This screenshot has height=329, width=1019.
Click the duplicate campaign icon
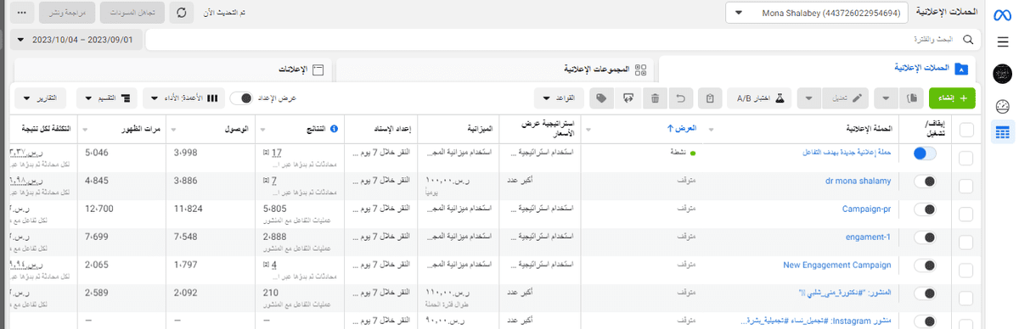912,98
